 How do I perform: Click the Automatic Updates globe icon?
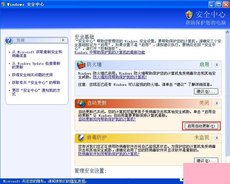click(x=81, y=103)
